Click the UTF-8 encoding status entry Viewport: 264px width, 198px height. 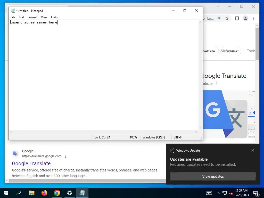[178, 137]
